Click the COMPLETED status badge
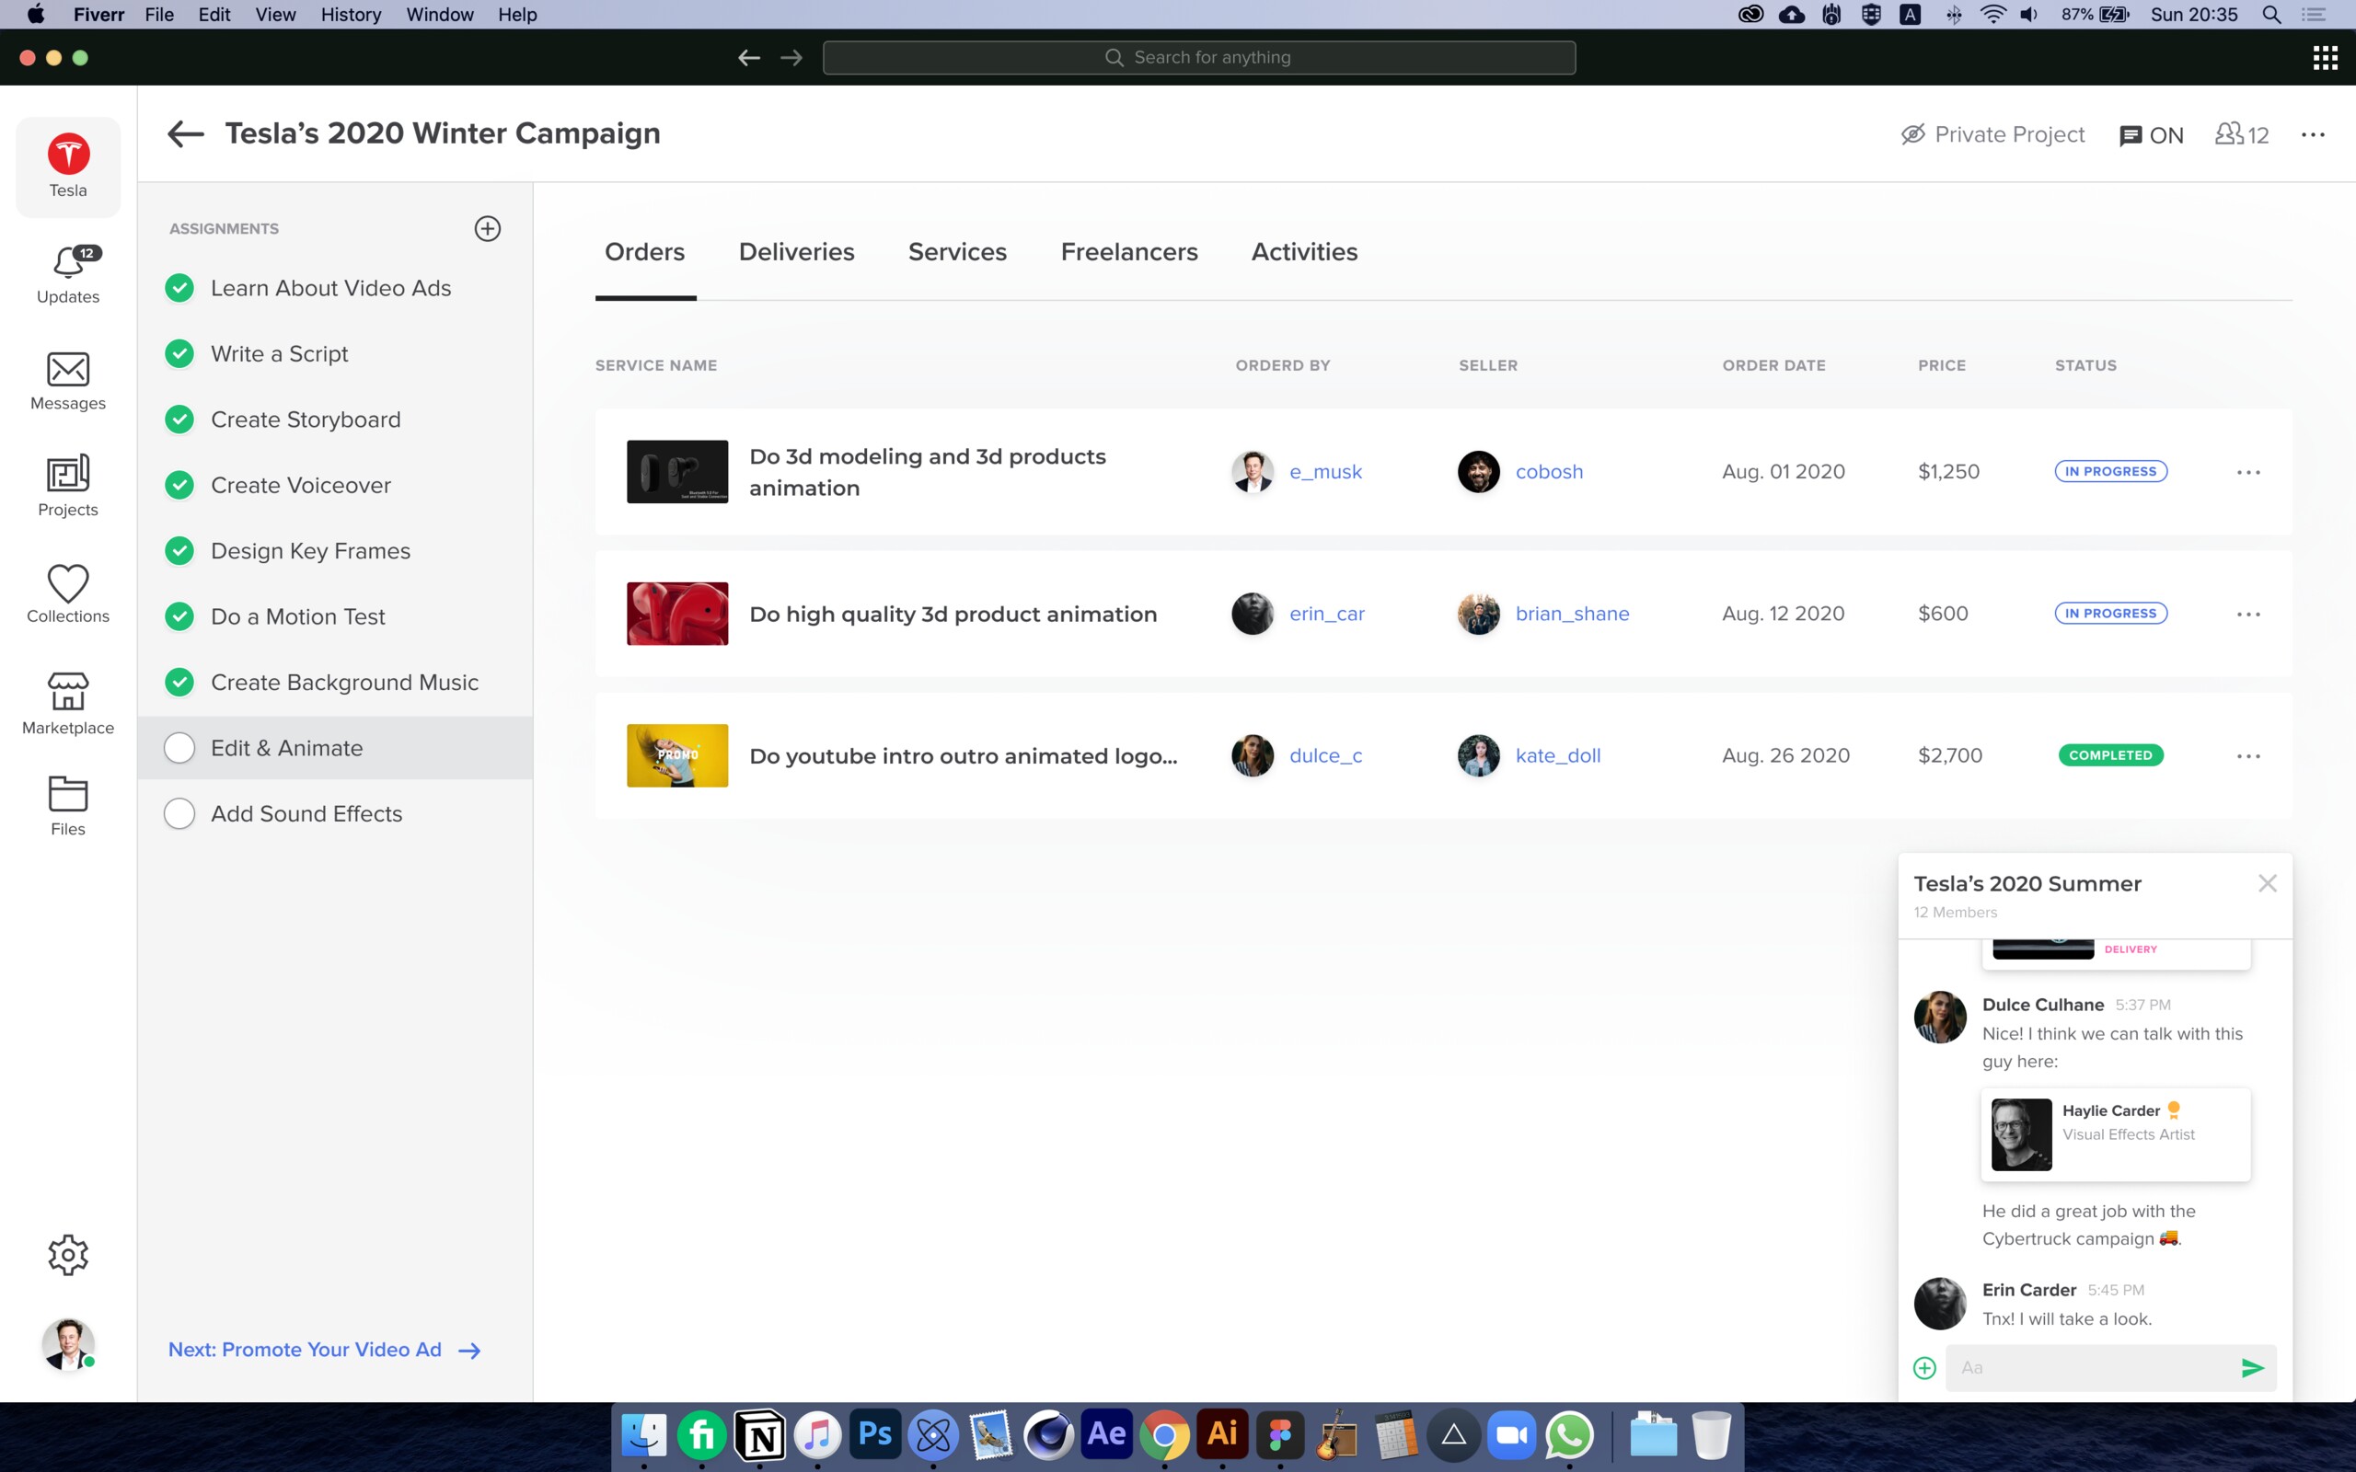2356x1472 pixels. click(x=2109, y=755)
